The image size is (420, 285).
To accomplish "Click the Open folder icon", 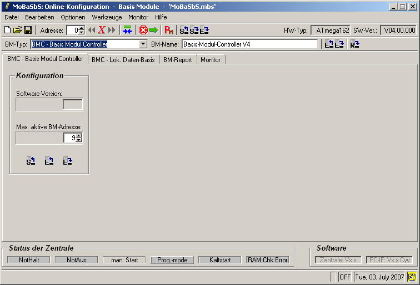I will (x=17, y=30).
